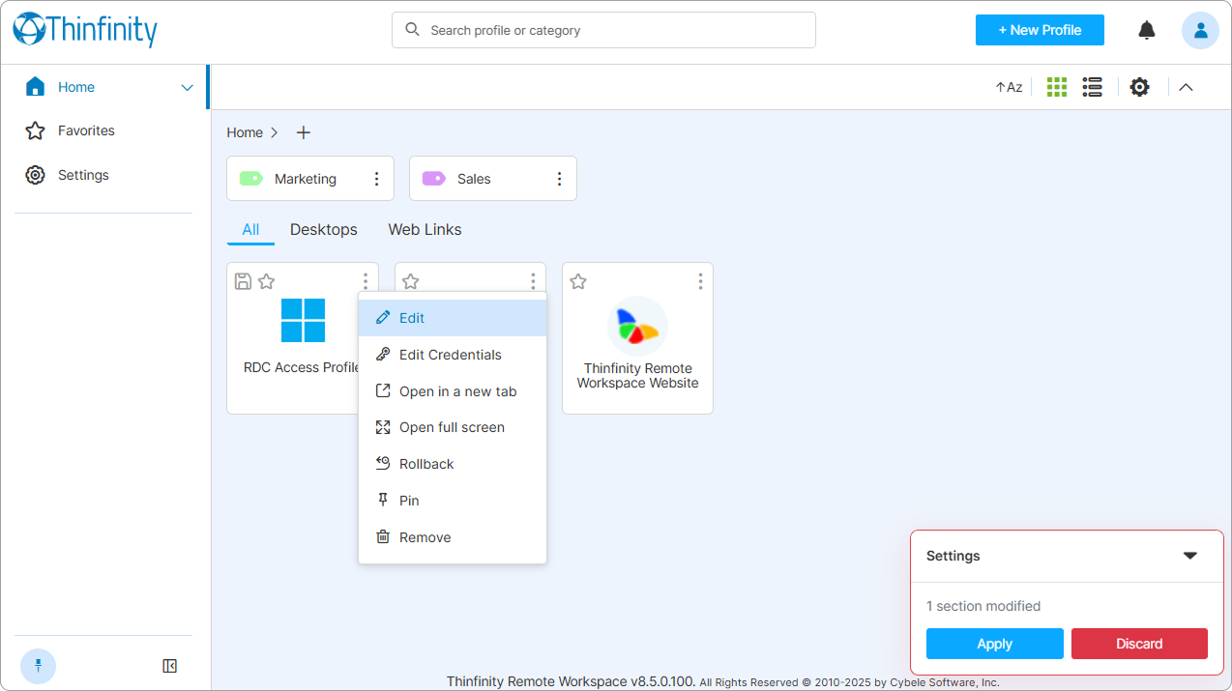Click the Thinfinity logo
Viewport: 1232px width, 691px height.
(85, 30)
